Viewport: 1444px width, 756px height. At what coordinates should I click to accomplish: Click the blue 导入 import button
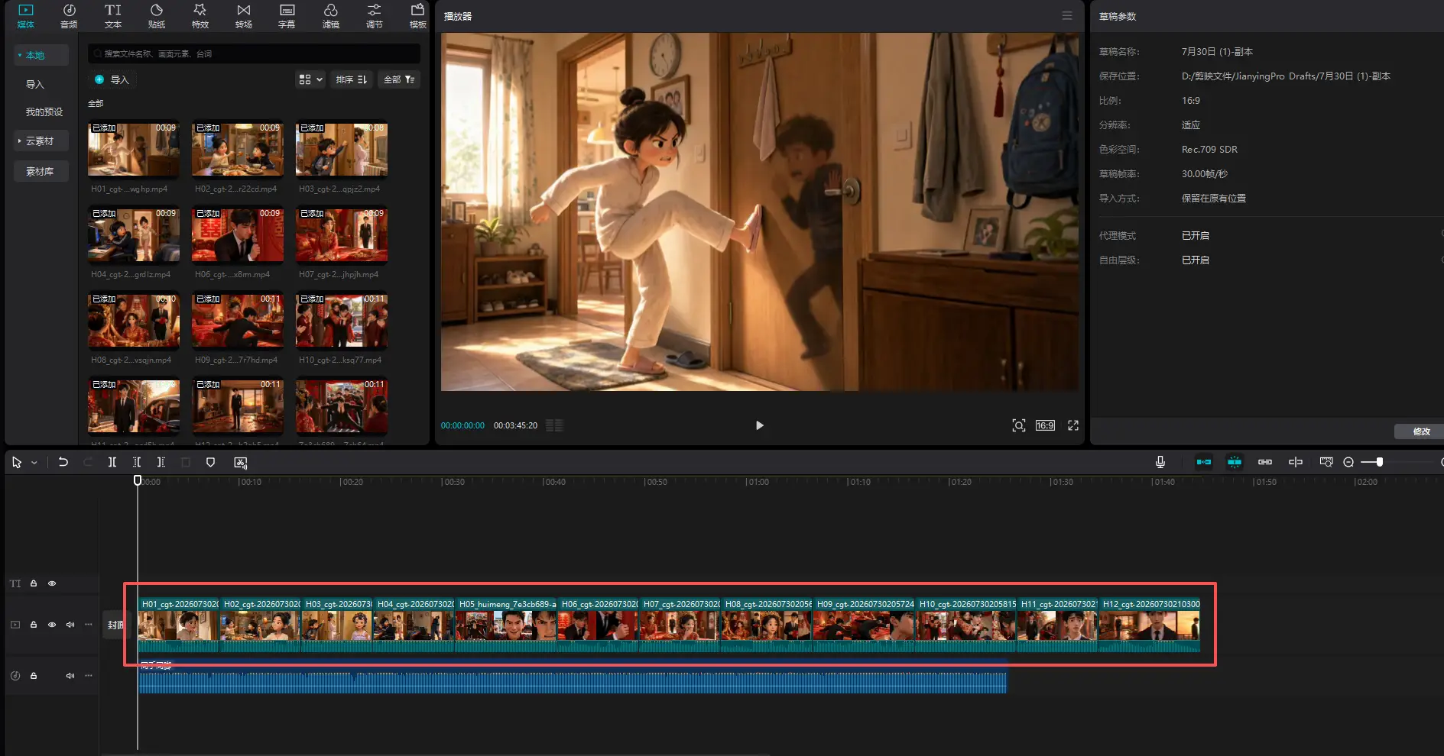tap(112, 79)
